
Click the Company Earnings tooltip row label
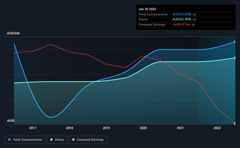152,24
